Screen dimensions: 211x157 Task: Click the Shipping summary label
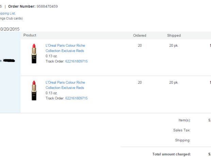[x=183, y=140]
